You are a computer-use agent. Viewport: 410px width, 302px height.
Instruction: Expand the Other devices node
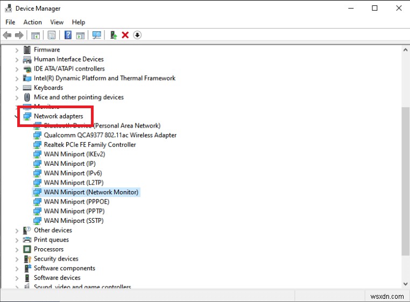click(x=17, y=230)
